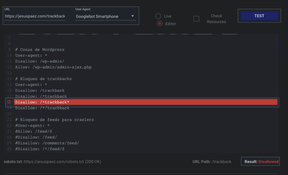Image resolution: width=288 pixels, height=175 pixels.
Task: Enable the Check Resources checkbox
Action: tap(196, 19)
